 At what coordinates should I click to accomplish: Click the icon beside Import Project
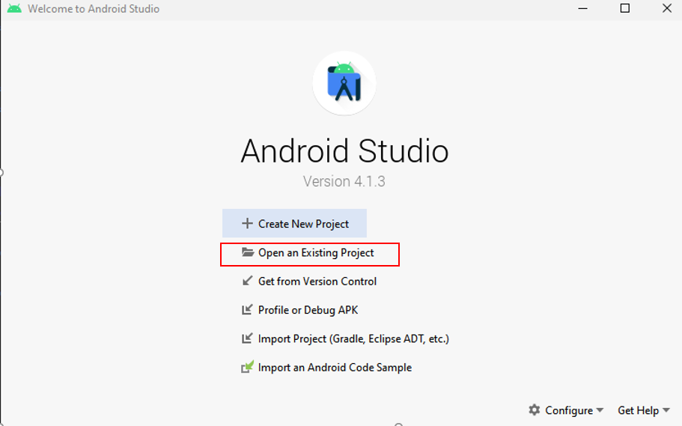(x=247, y=338)
